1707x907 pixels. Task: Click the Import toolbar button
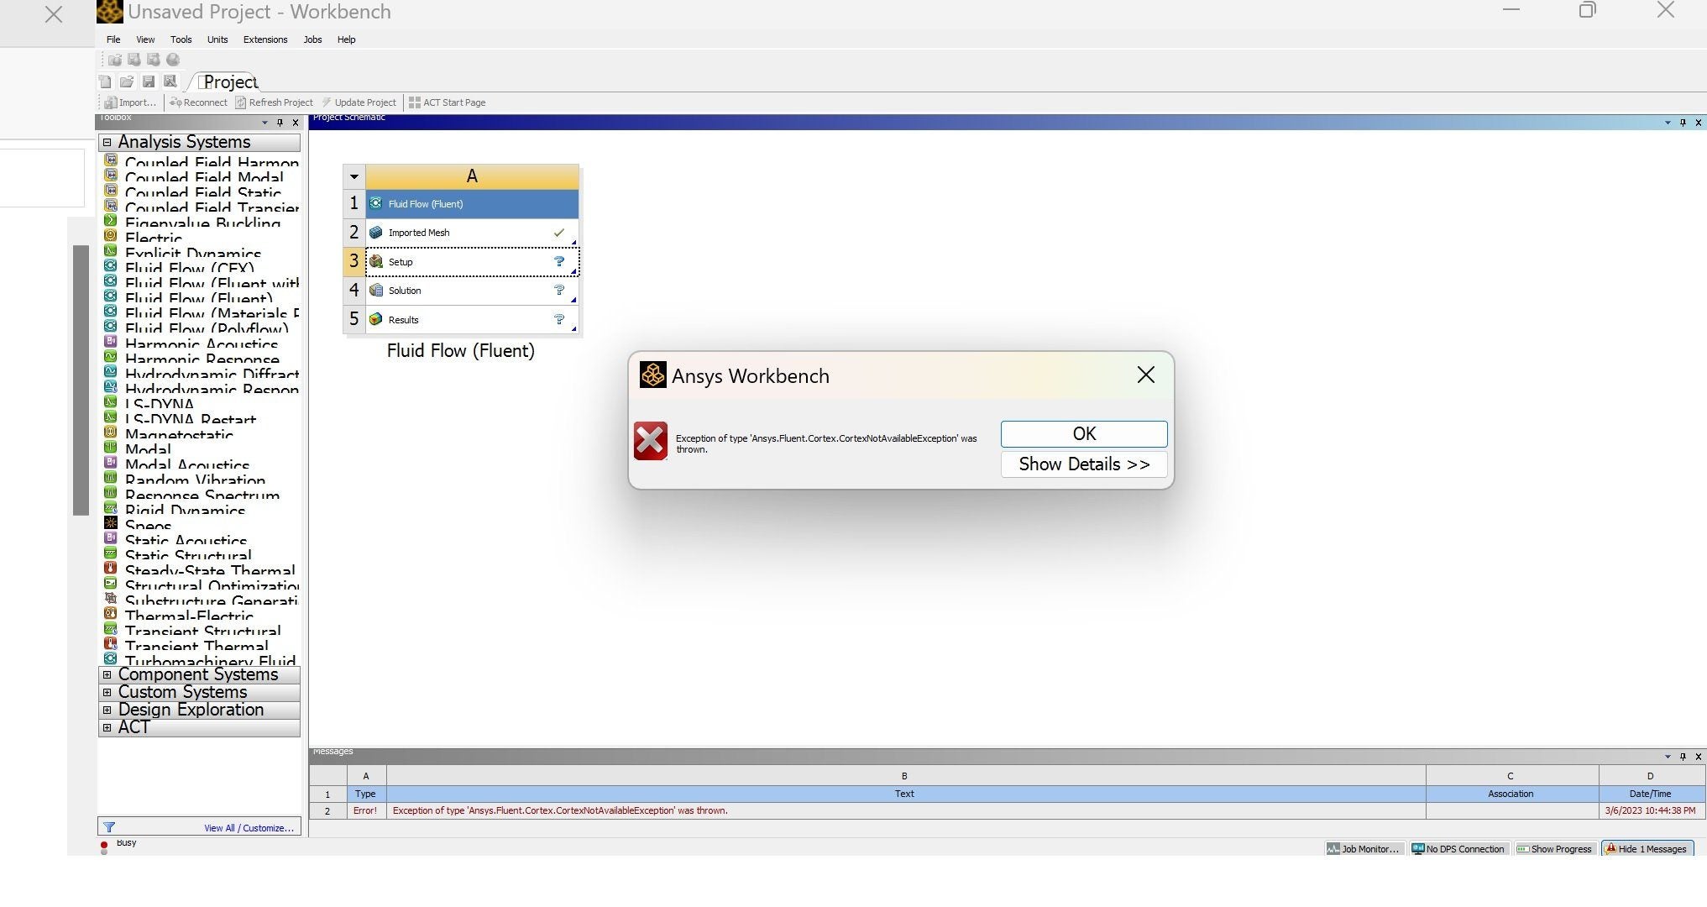click(130, 102)
